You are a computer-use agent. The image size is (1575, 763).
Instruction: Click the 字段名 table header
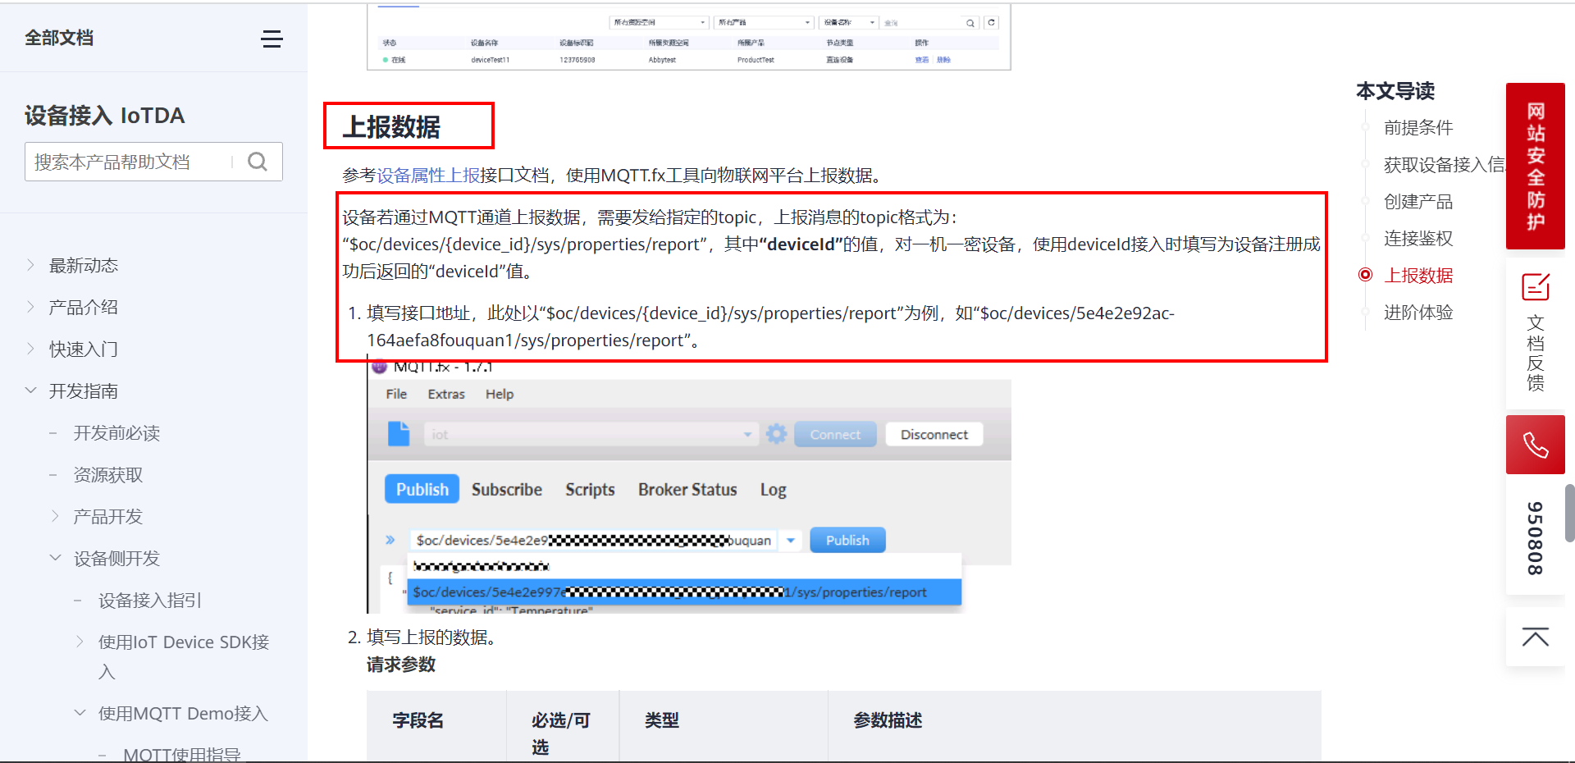[418, 720]
